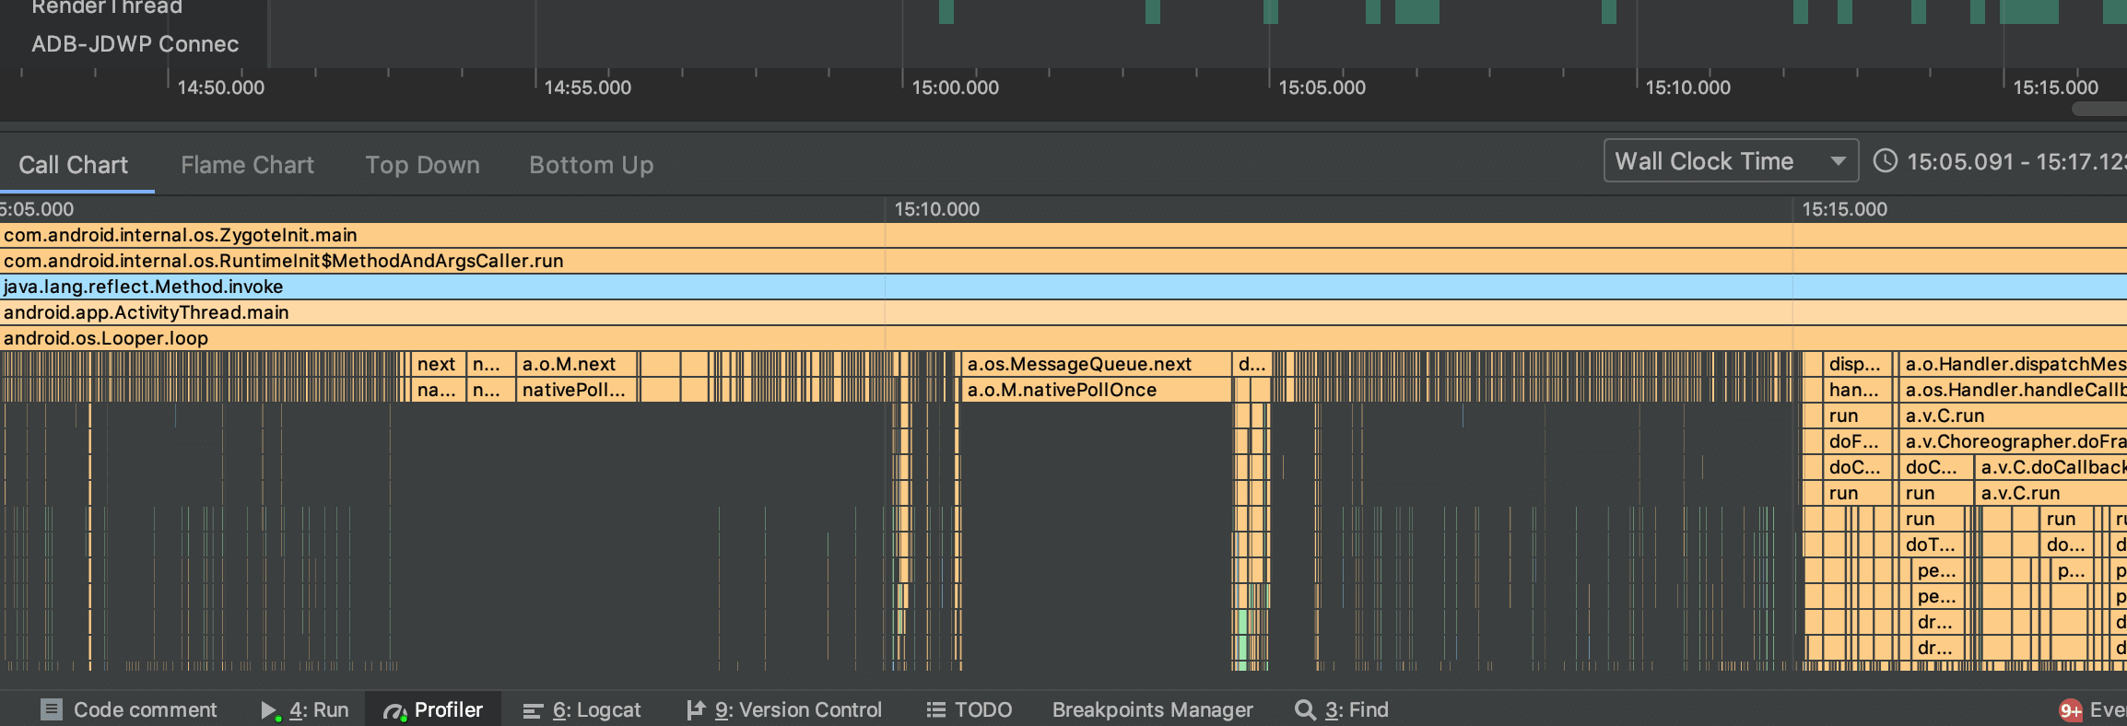This screenshot has width=2127, height=726.
Task: Switch to the Flame Chart tab
Action: (247, 165)
